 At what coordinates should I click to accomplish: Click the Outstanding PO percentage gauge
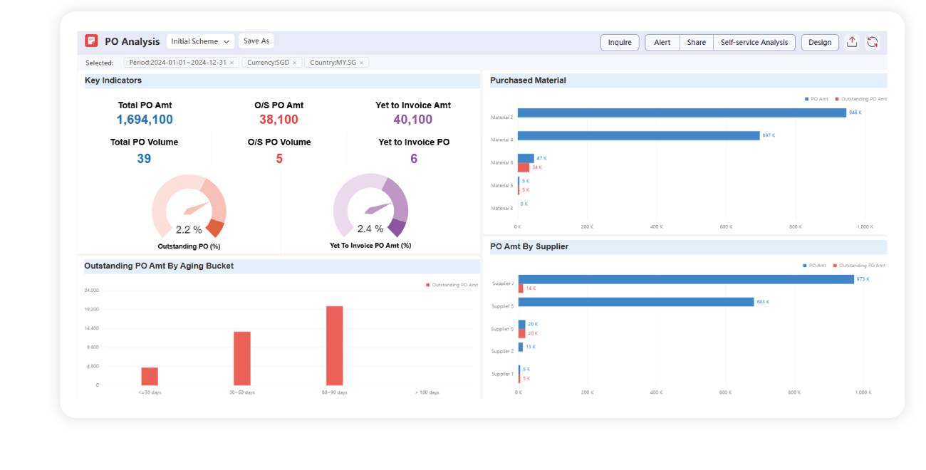point(189,210)
